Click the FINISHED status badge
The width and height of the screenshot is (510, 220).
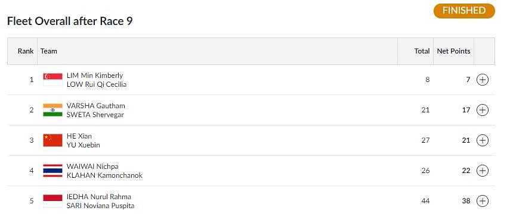[x=464, y=11]
